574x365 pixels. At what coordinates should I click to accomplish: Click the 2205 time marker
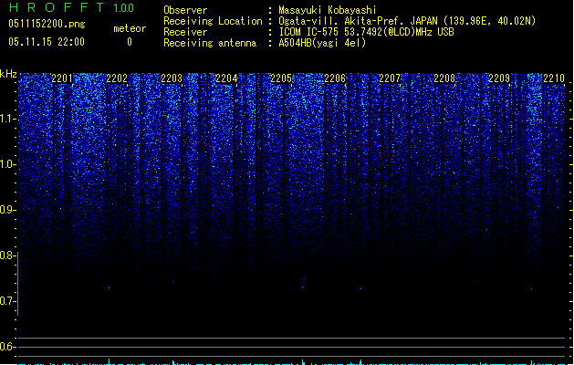(281, 78)
